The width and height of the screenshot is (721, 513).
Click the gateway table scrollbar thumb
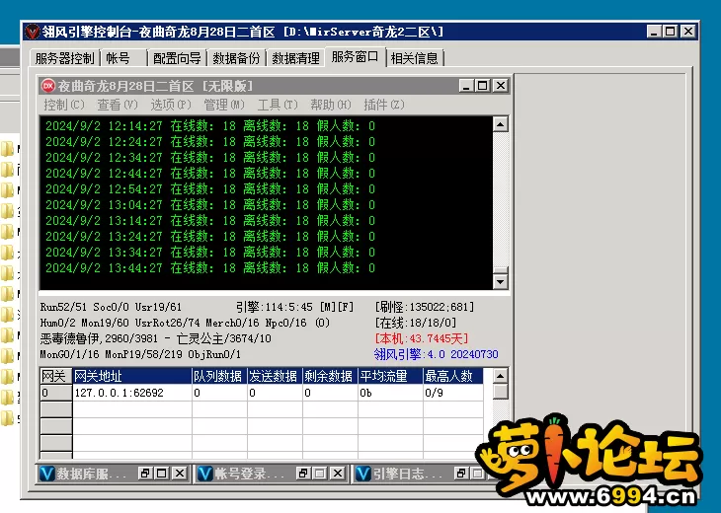click(501, 392)
